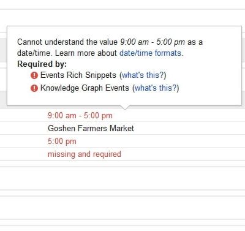This screenshot has width=245, height=231.
Task: Click the bold "Required by:" heading
Action: click(42, 64)
